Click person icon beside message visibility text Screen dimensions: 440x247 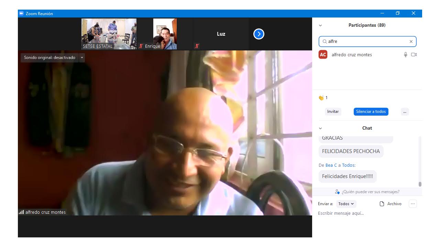pyautogui.click(x=337, y=192)
